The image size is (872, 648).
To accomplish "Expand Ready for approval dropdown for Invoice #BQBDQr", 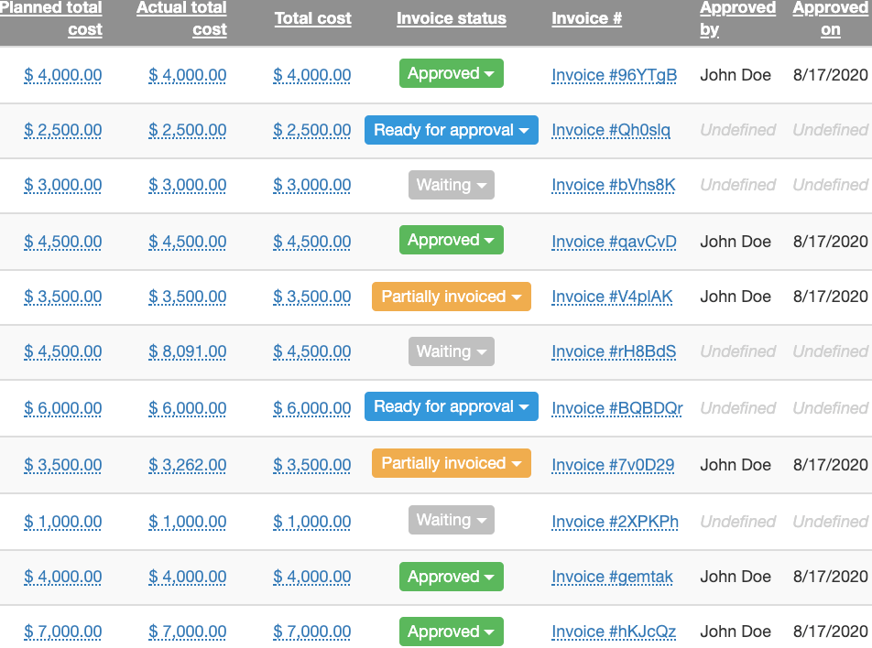I will 451,406.
